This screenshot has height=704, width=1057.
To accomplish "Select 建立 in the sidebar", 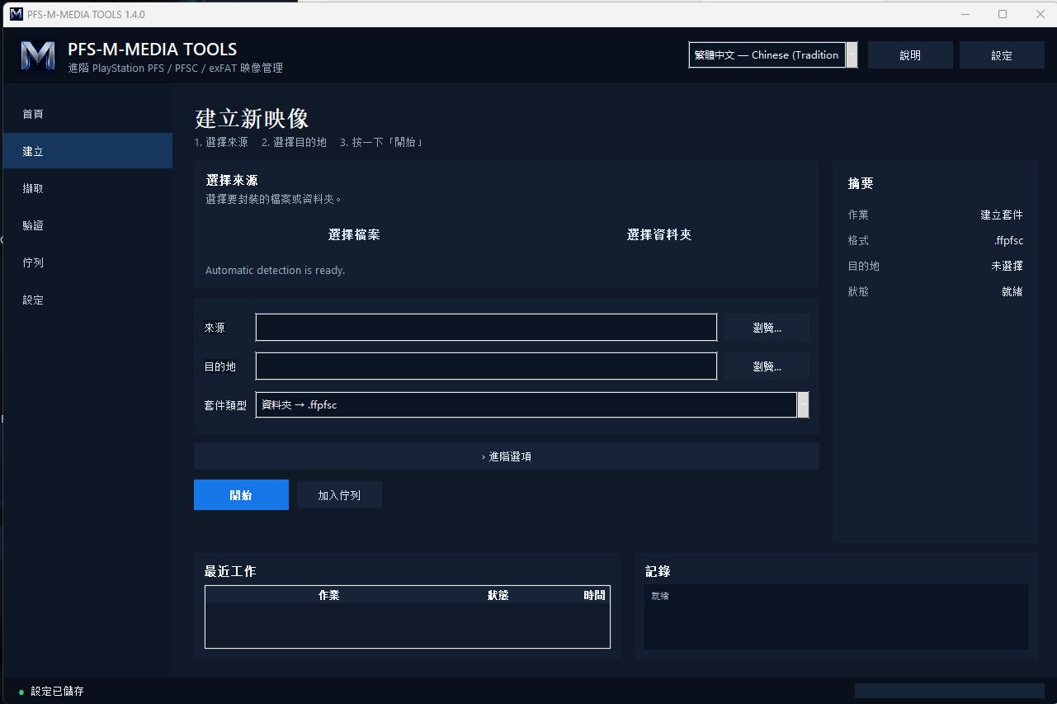I will click(x=87, y=151).
